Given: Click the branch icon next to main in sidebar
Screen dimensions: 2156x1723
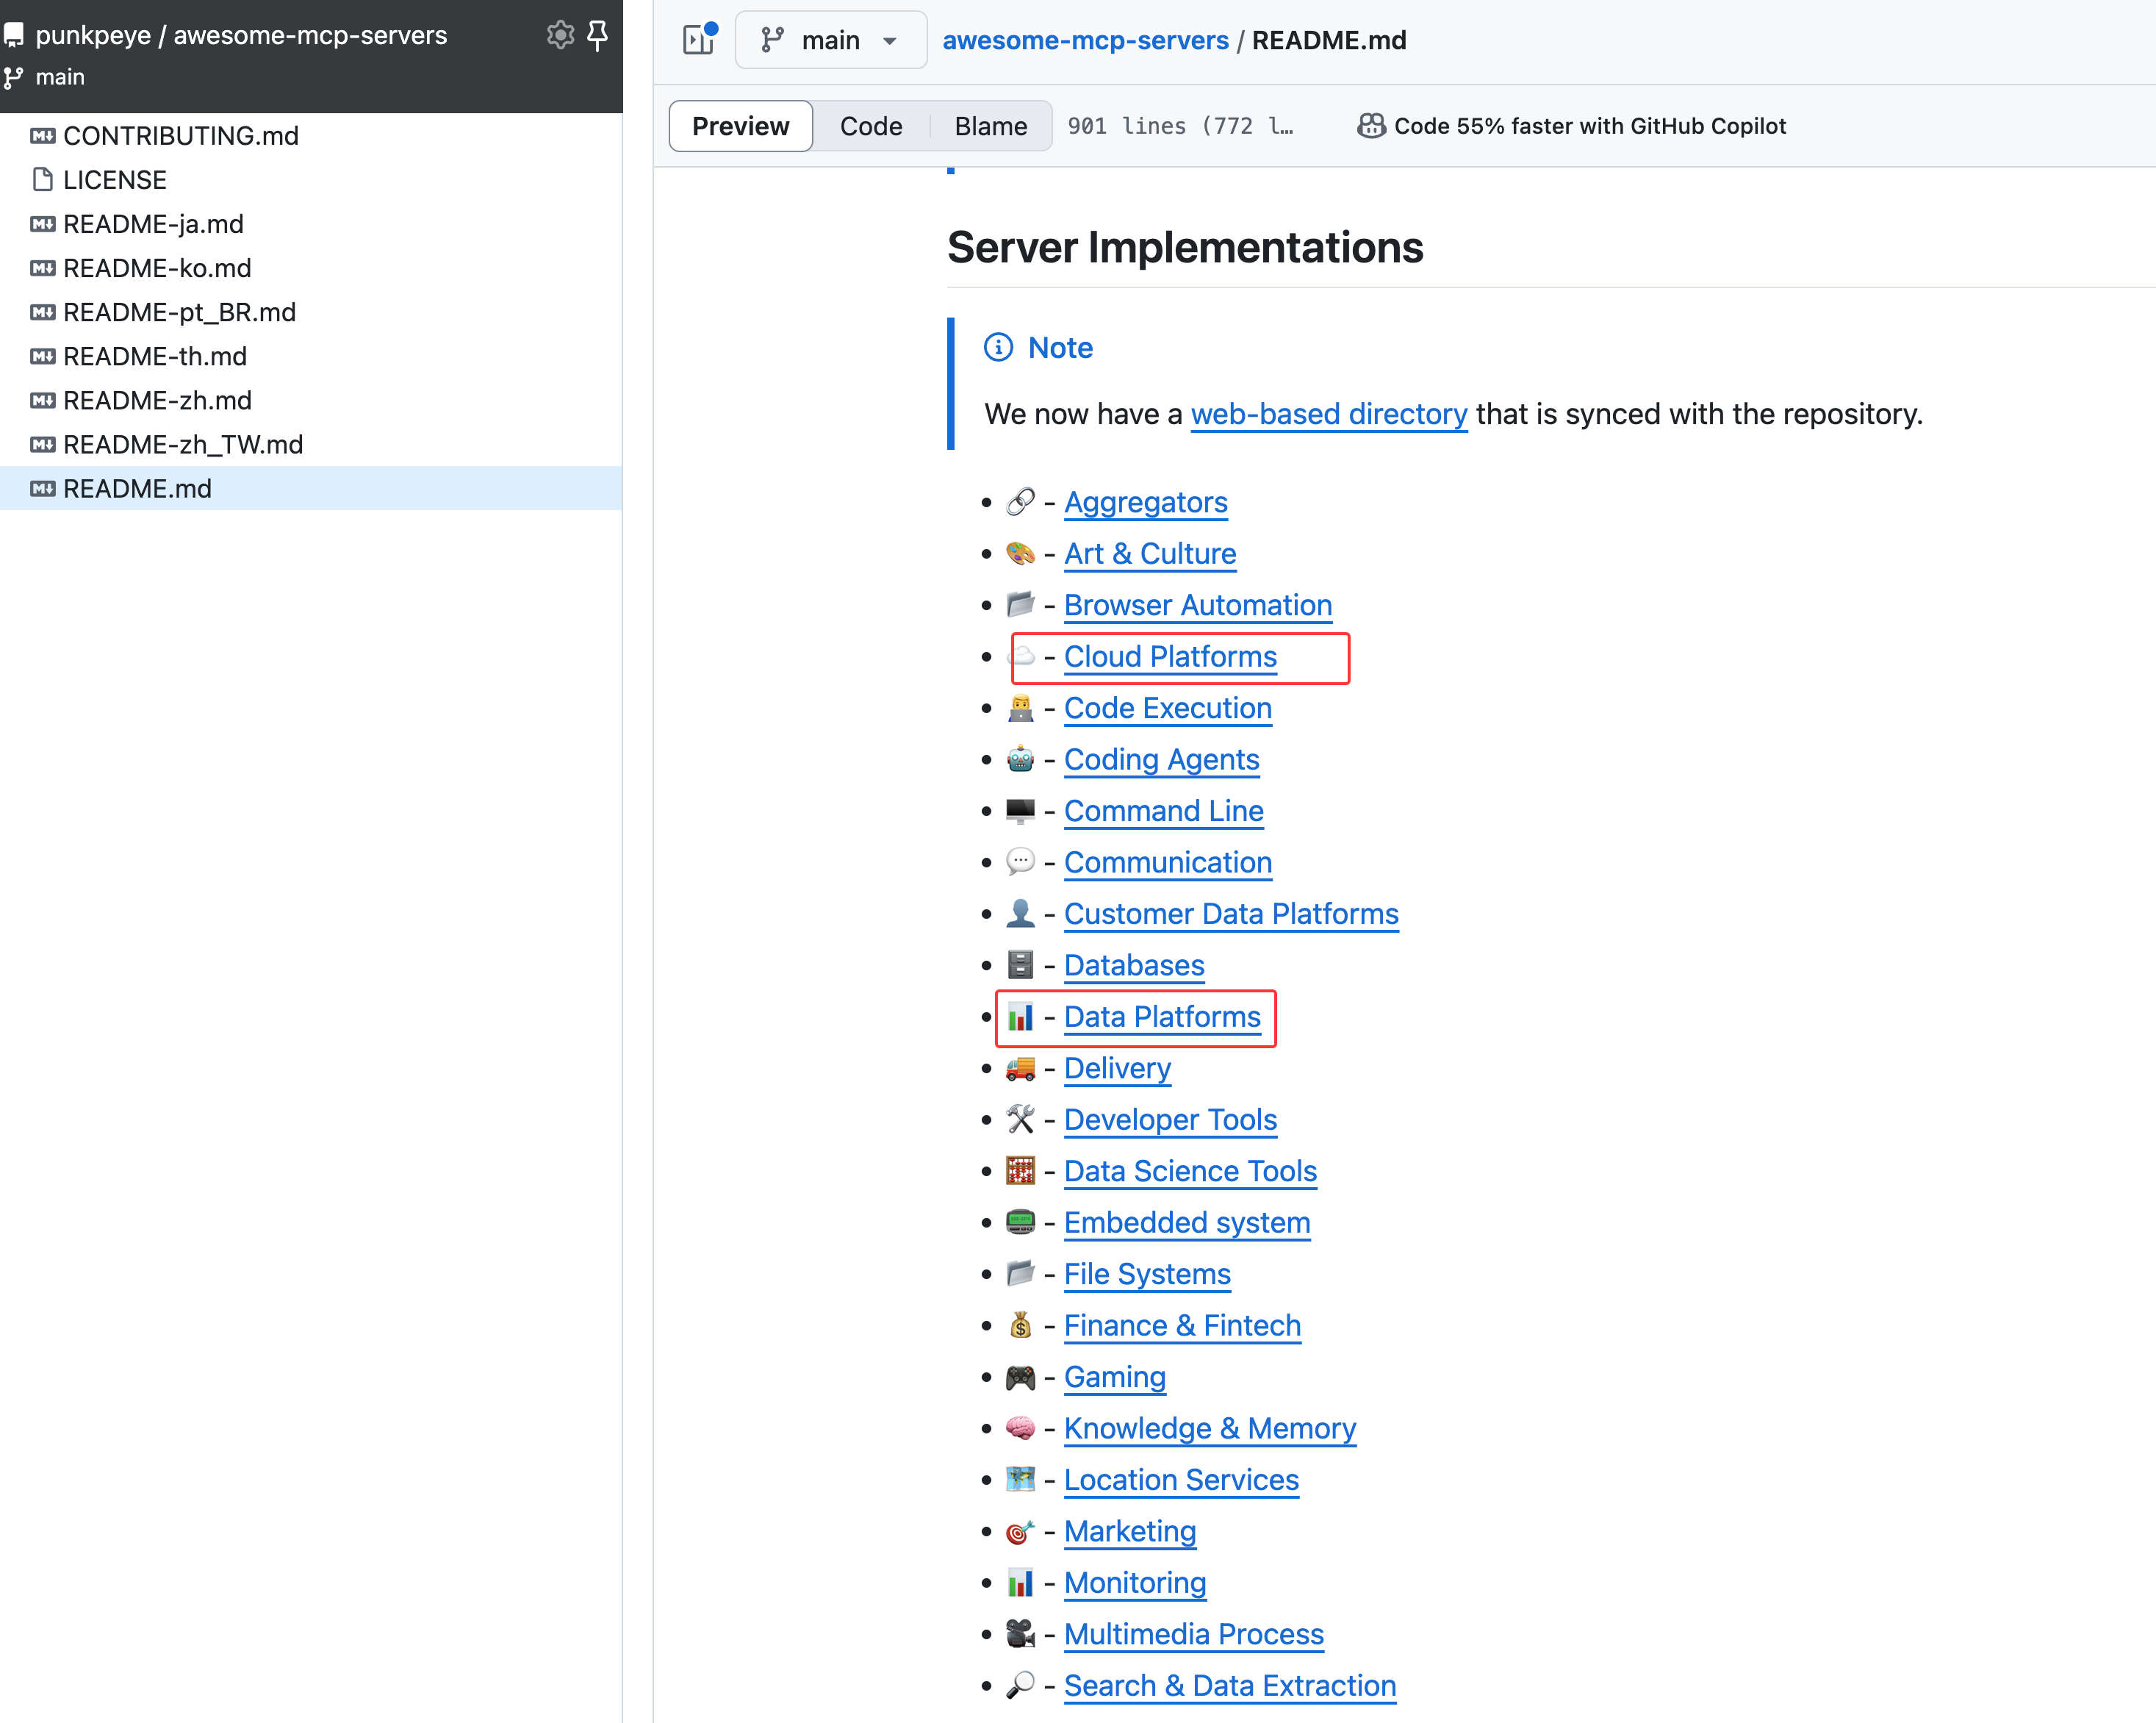Looking at the screenshot, I should (14, 77).
